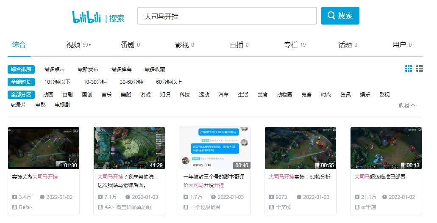This screenshot has width=437, height=223.
Task: Open video title 大司马超级瞄准已部署
Action: 380,177
